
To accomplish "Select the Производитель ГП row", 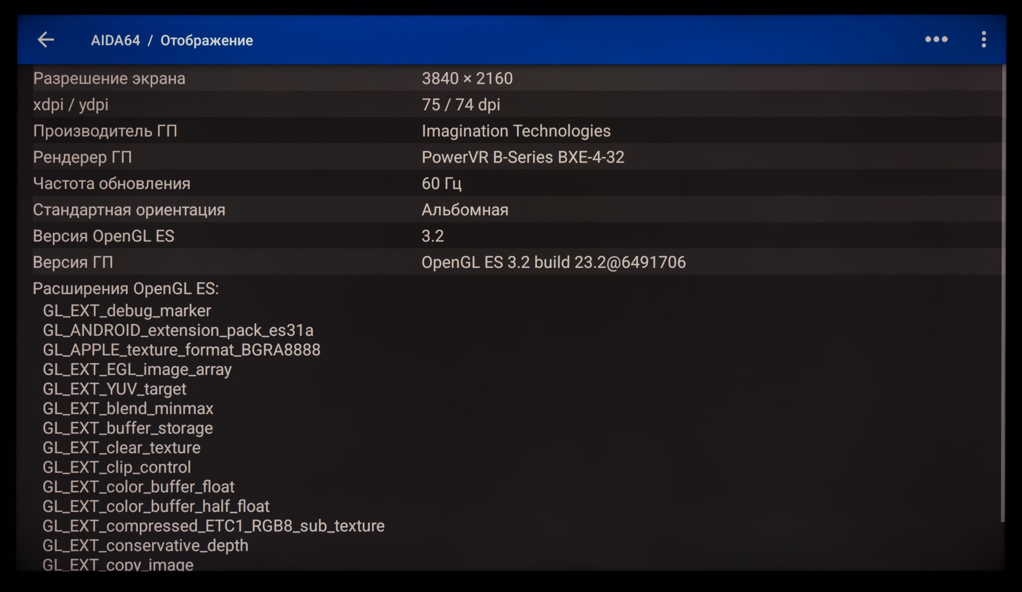I will pyautogui.click(x=105, y=131).
